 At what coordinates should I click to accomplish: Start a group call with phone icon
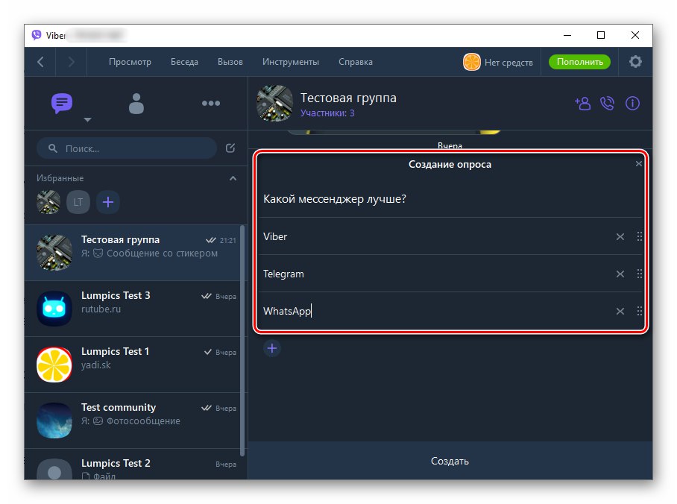[x=607, y=104]
